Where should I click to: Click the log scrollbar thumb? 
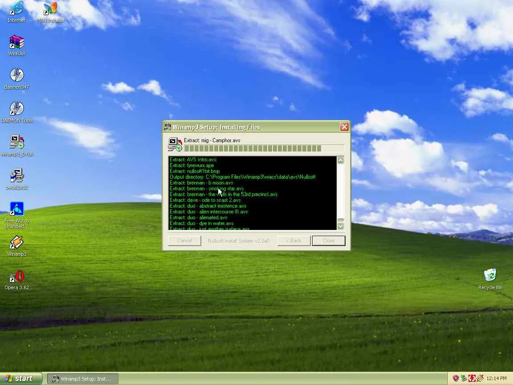coord(341,220)
